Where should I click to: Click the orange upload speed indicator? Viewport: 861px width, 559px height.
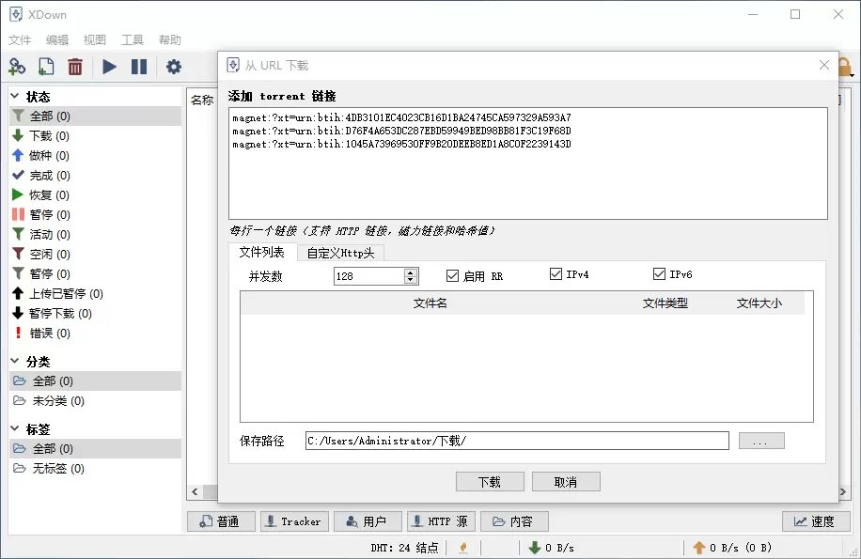732,548
